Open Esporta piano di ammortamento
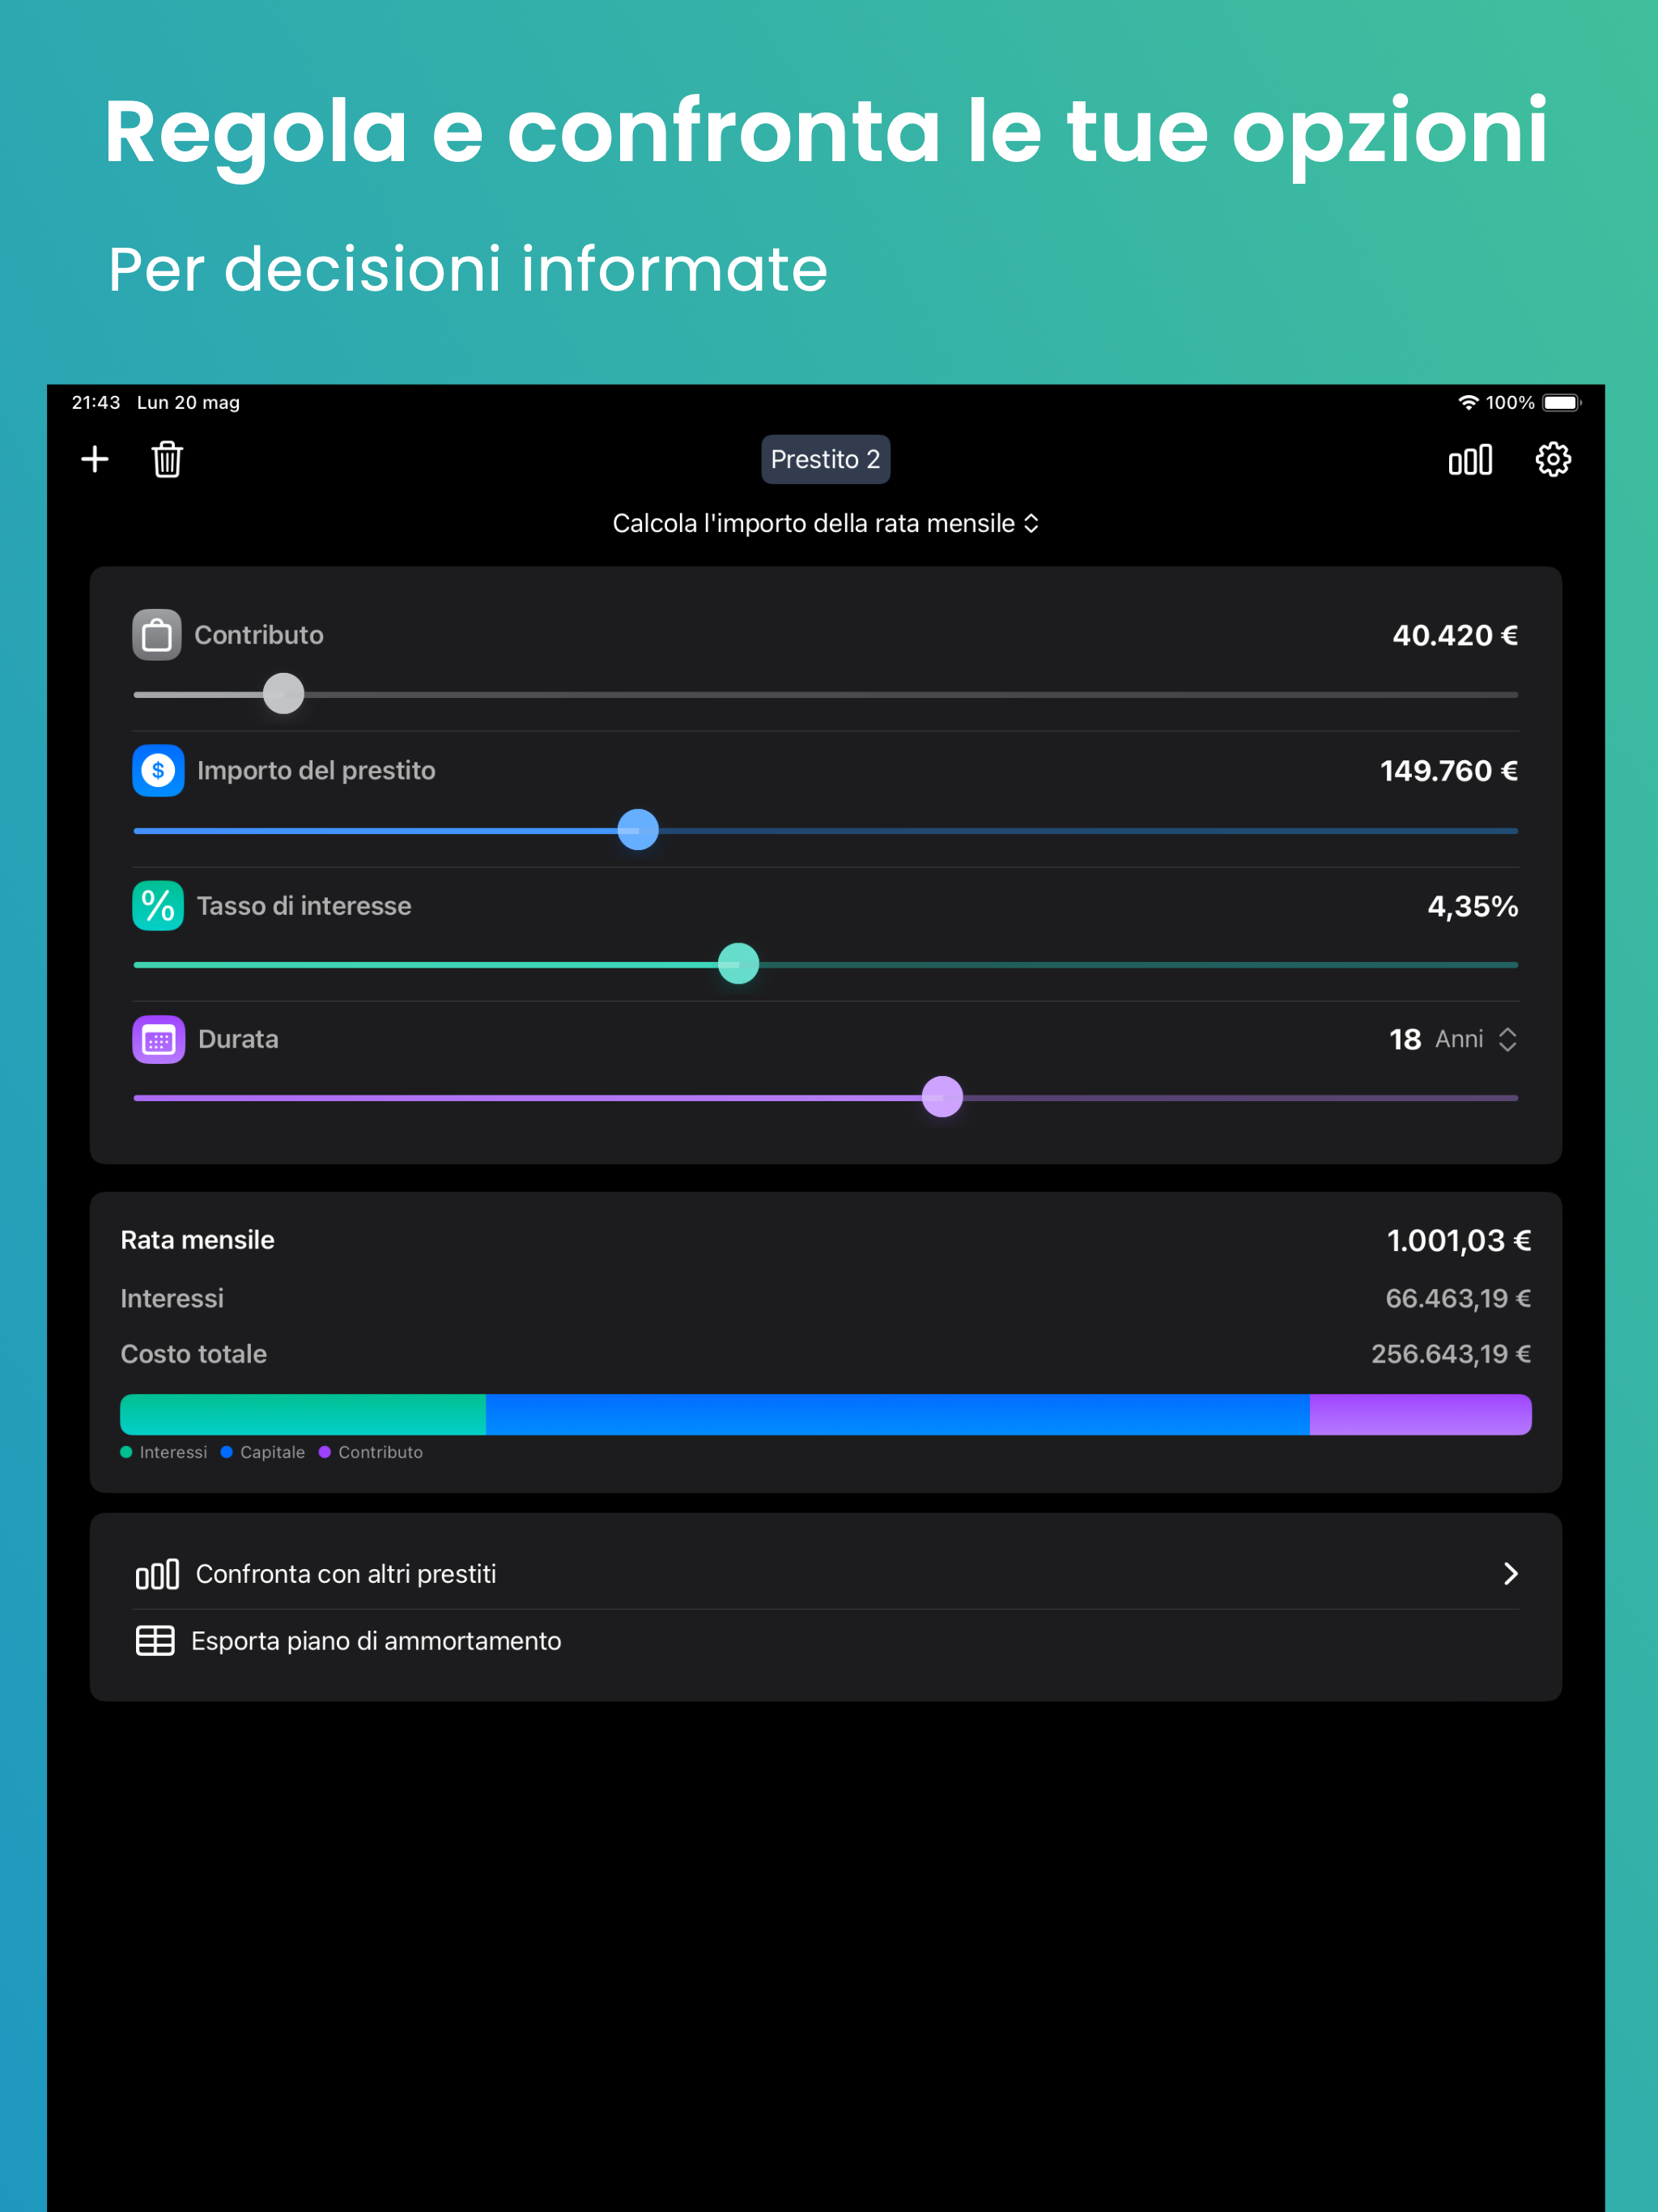This screenshot has height=2212, width=1658. 826,1641
